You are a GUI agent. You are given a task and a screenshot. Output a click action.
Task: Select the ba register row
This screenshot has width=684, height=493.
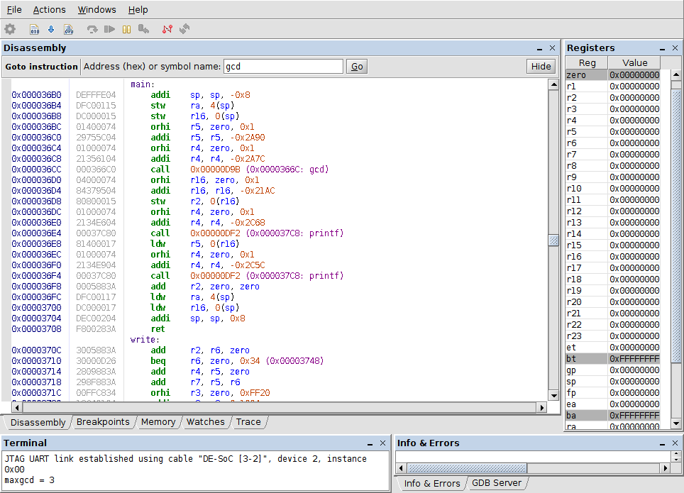[x=613, y=416]
